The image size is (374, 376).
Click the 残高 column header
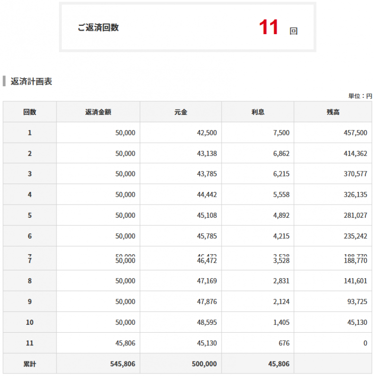pos(333,112)
